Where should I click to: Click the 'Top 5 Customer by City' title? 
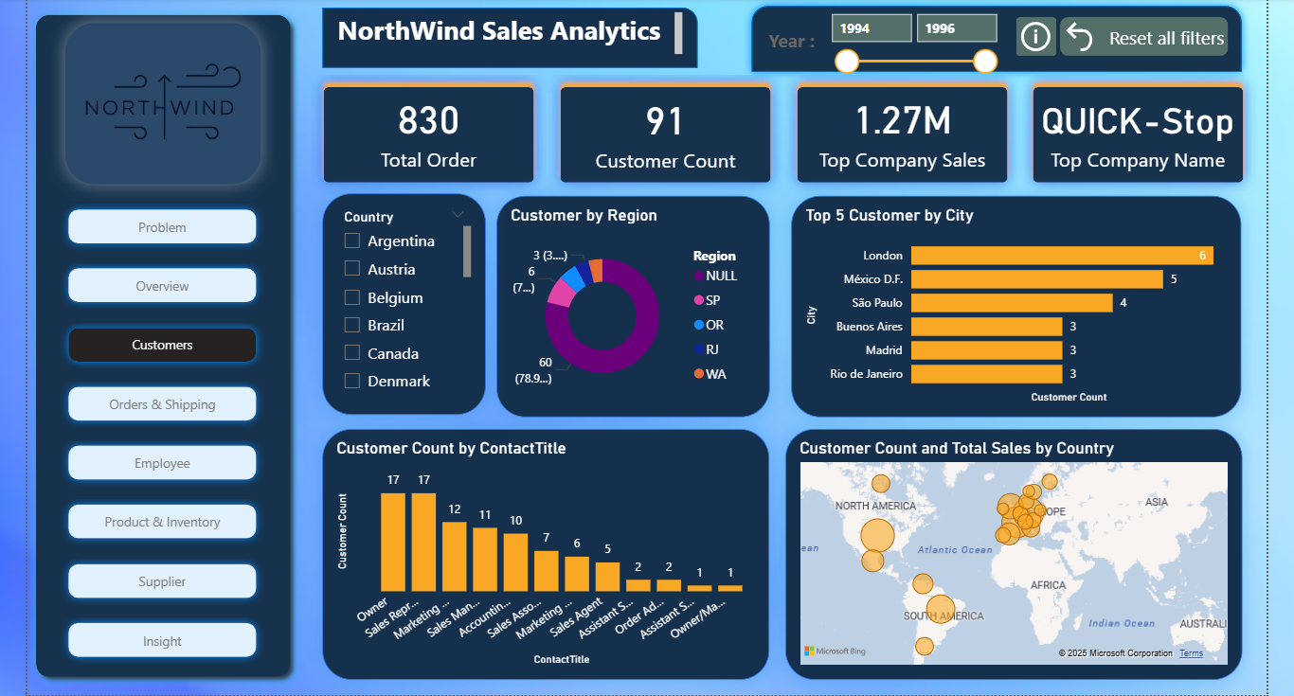pyautogui.click(x=890, y=215)
